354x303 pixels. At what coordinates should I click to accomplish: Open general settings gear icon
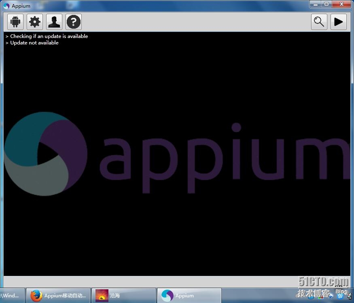(x=35, y=22)
